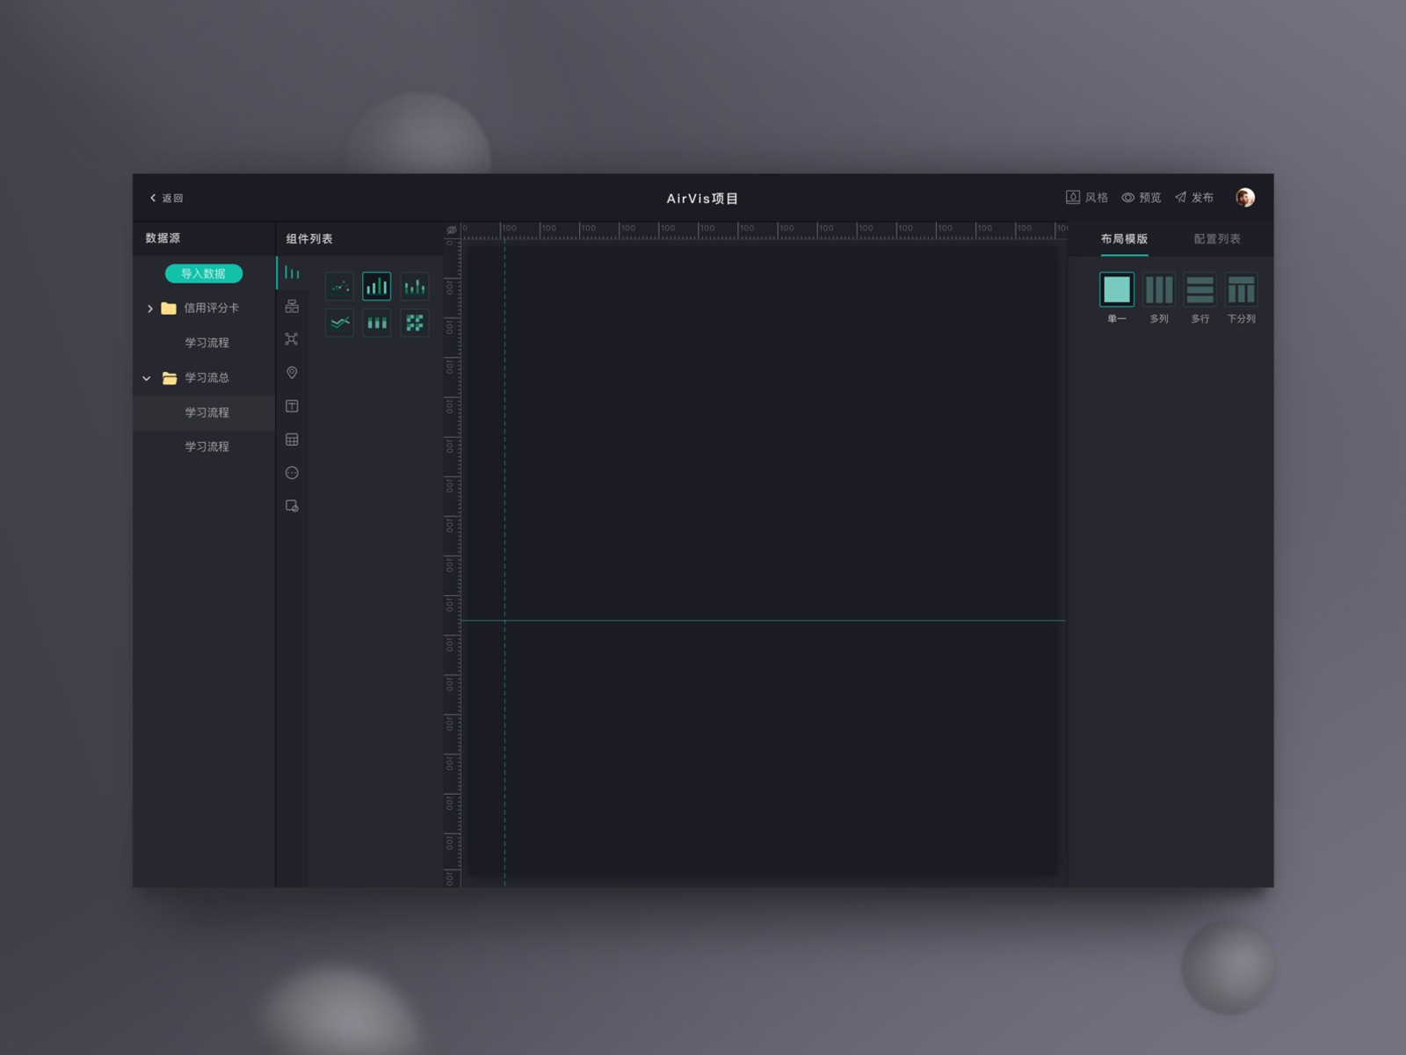The height and width of the screenshot is (1055, 1406).
Task: Choose the 多行 multi-row layout template
Action: click(1200, 289)
